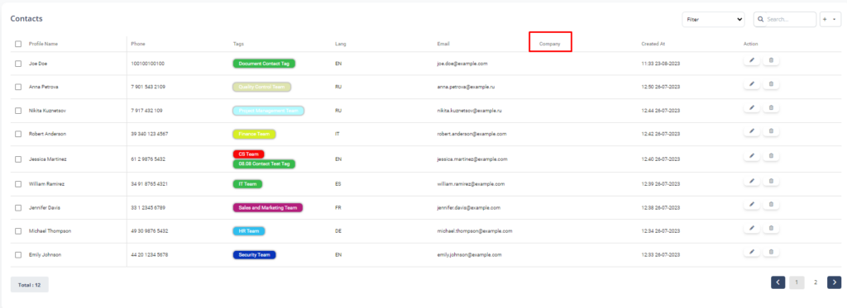847x308 pixels.
Task: Click email emily.johnson@example.com
Action: click(x=470, y=254)
